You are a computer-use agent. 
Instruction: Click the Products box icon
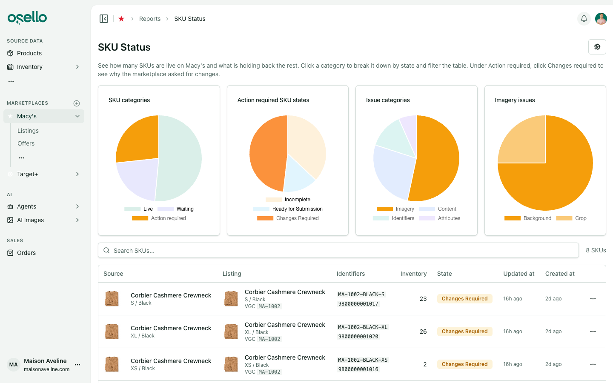[10, 53]
